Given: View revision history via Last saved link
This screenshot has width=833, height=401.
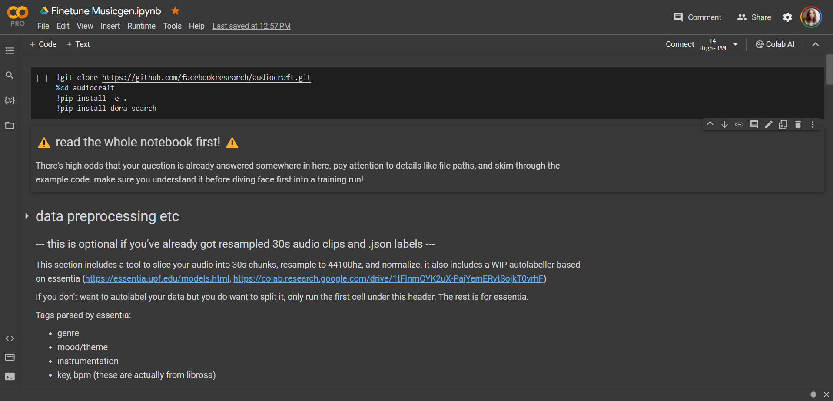Looking at the screenshot, I should pos(251,26).
